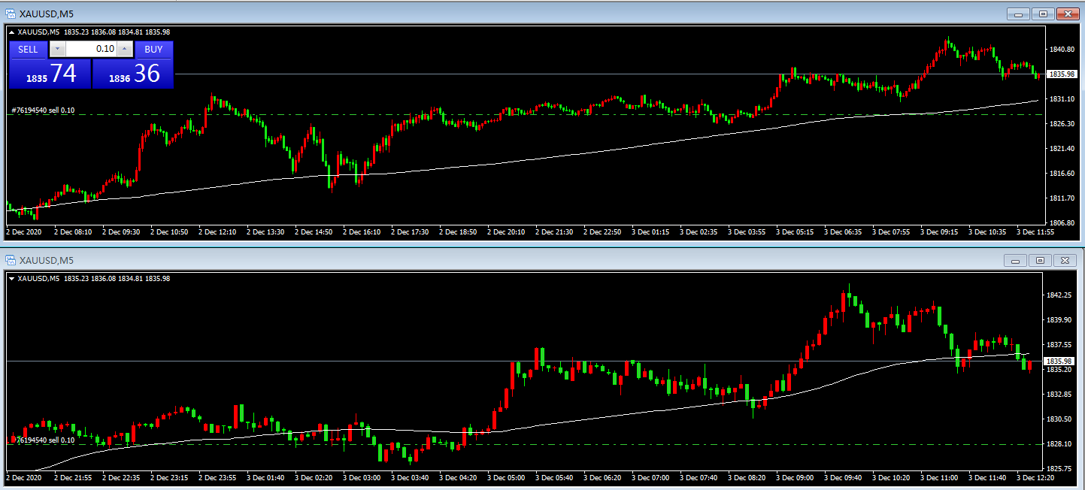This screenshot has height=490, width=1085.
Task: Click the SELL button in one-click panel
Action: coord(28,50)
